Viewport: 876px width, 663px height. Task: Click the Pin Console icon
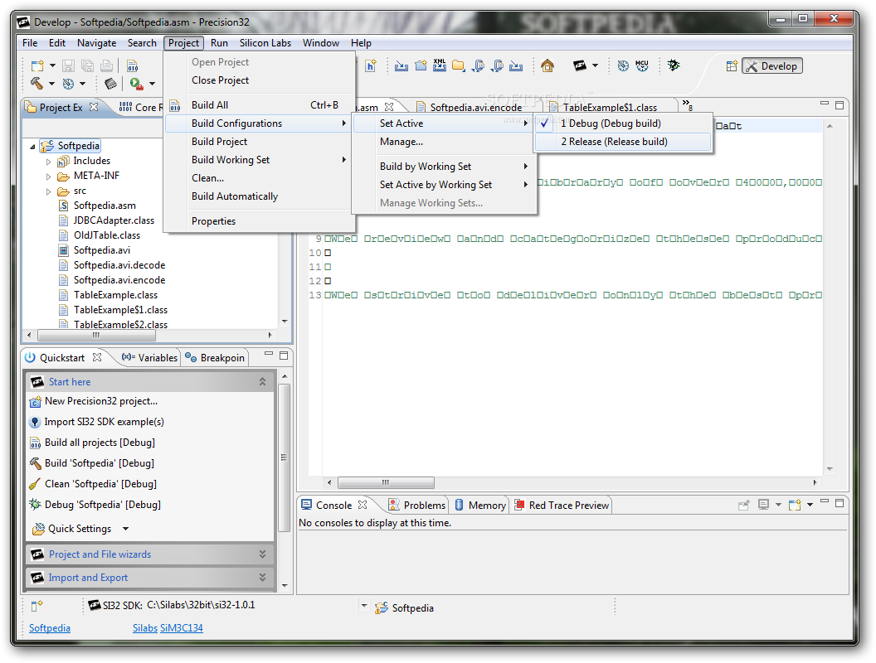pyautogui.click(x=743, y=505)
